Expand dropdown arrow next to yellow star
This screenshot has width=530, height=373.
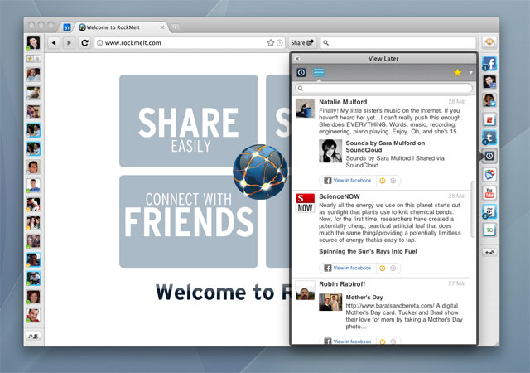(x=470, y=73)
